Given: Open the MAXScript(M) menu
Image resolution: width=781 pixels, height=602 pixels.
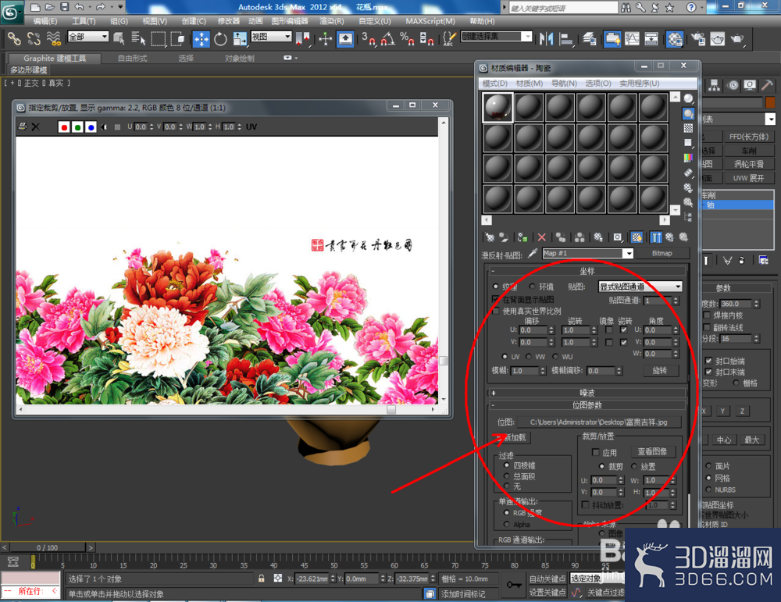Looking at the screenshot, I should click(x=430, y=21).
